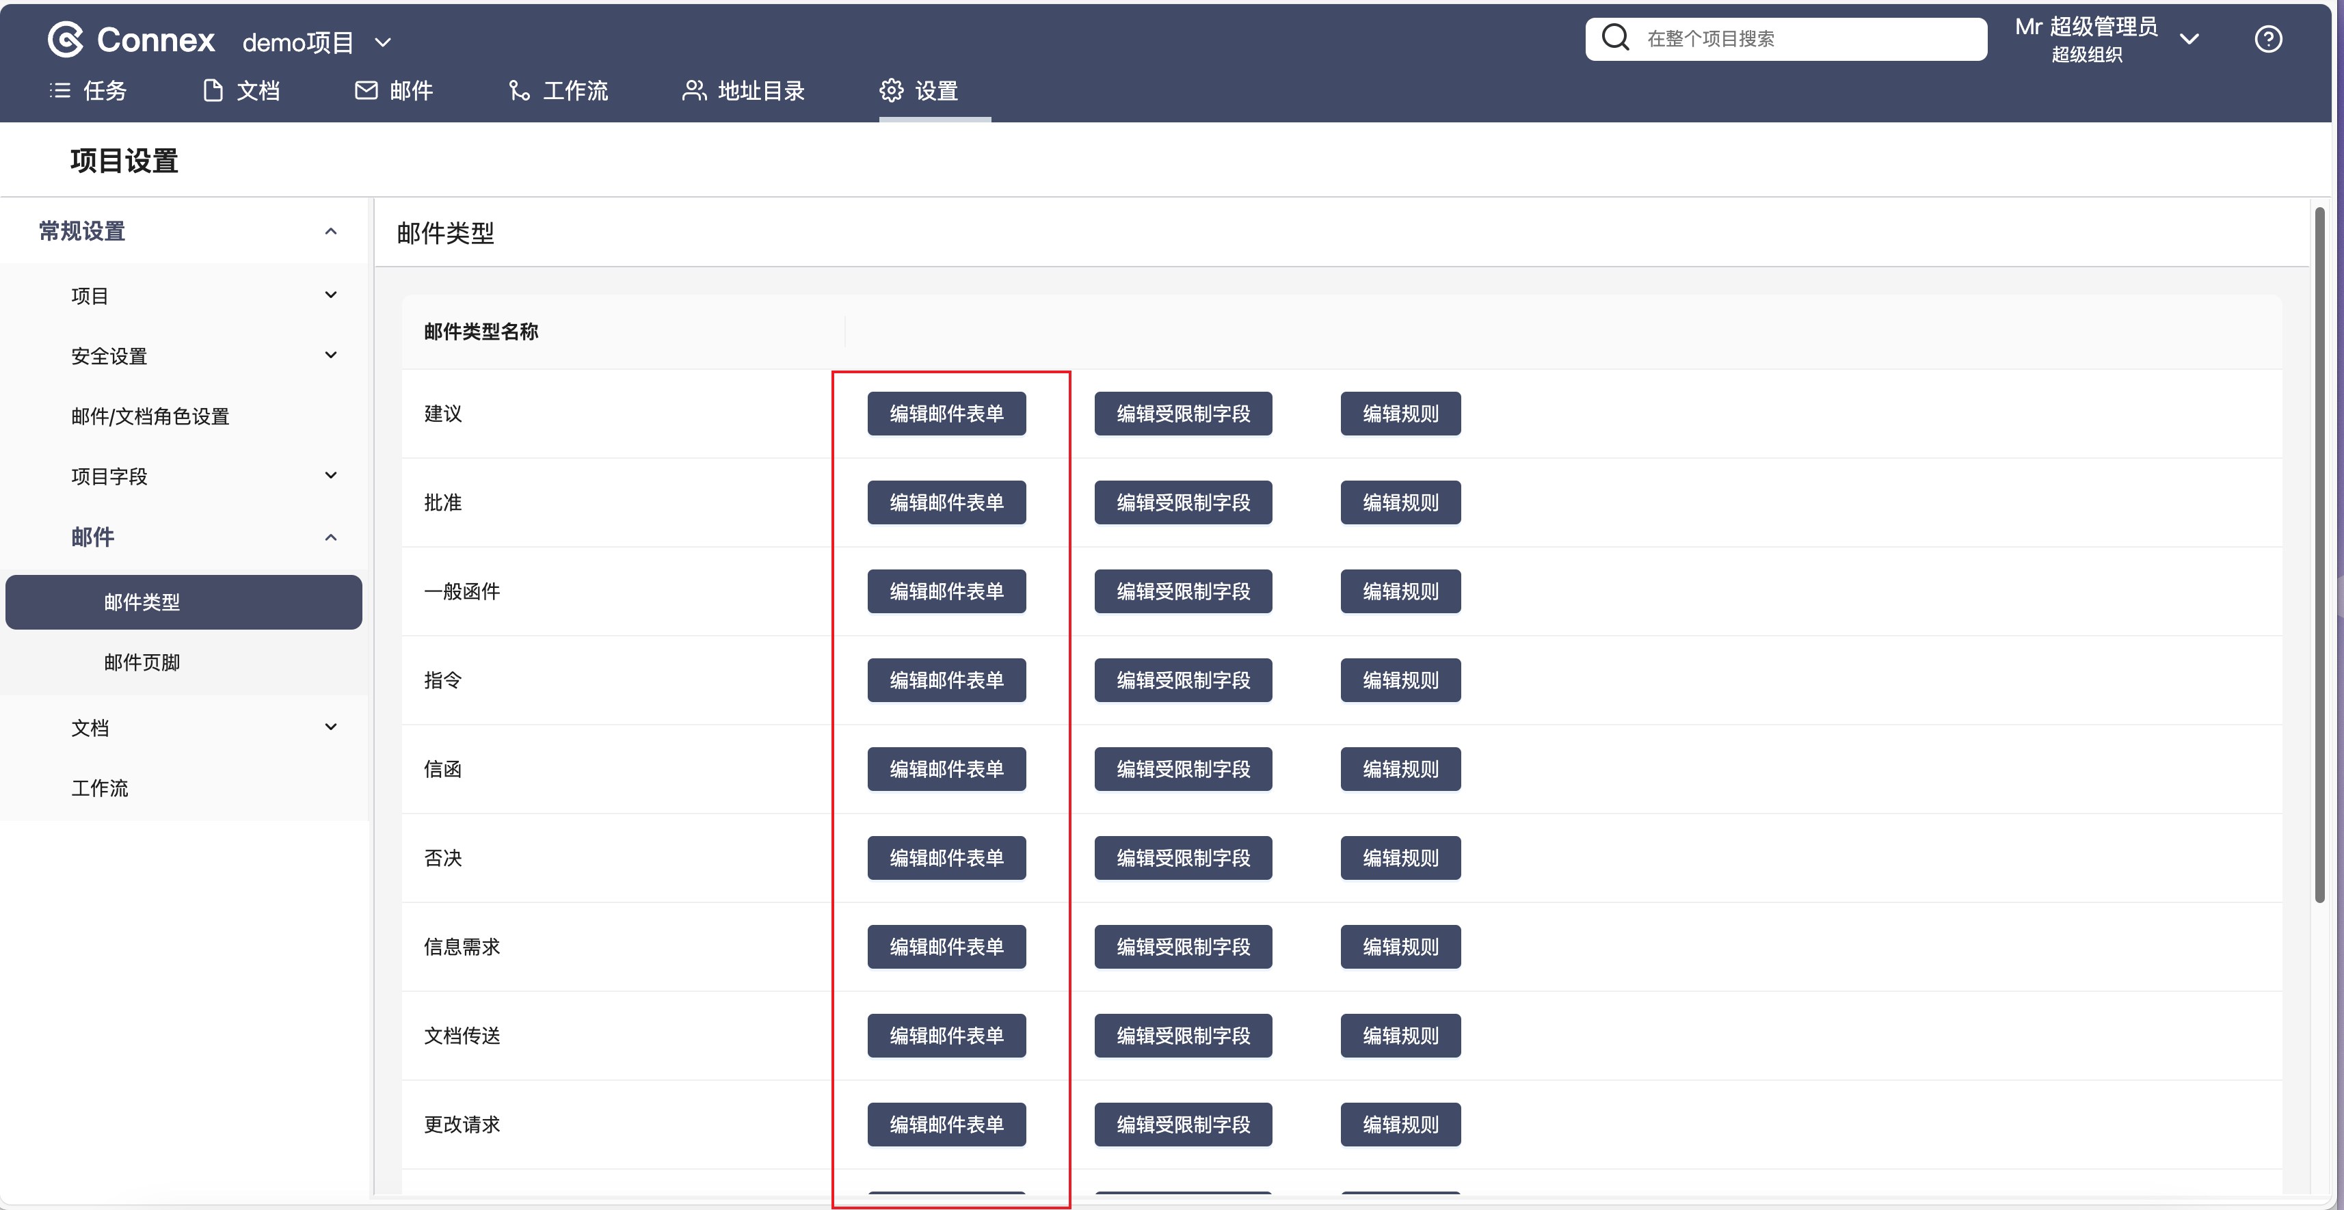Viewport: 2344px width, 1210px height.
Task: Open the 地址目录 directory tab
Action: point(743,91)
